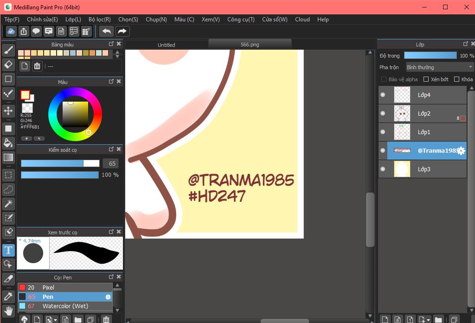Delete brush using trash icon at bottom
Image resolution: width=475 pixels, height=323 pixels.
106,319
